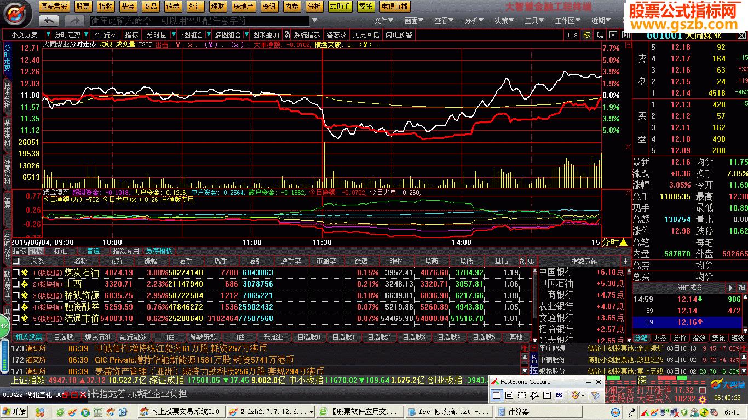Open the 画面 dropdown menu
This screenshot has width=748, height=420.
[414, 21]
